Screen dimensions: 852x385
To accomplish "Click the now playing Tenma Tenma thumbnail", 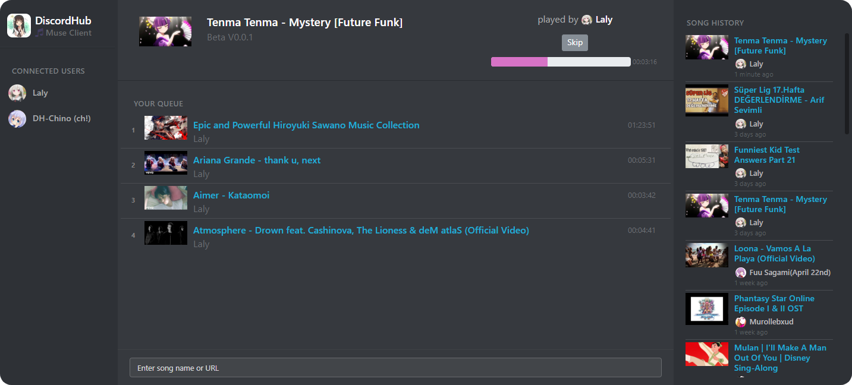I will (x=165, y=31).
